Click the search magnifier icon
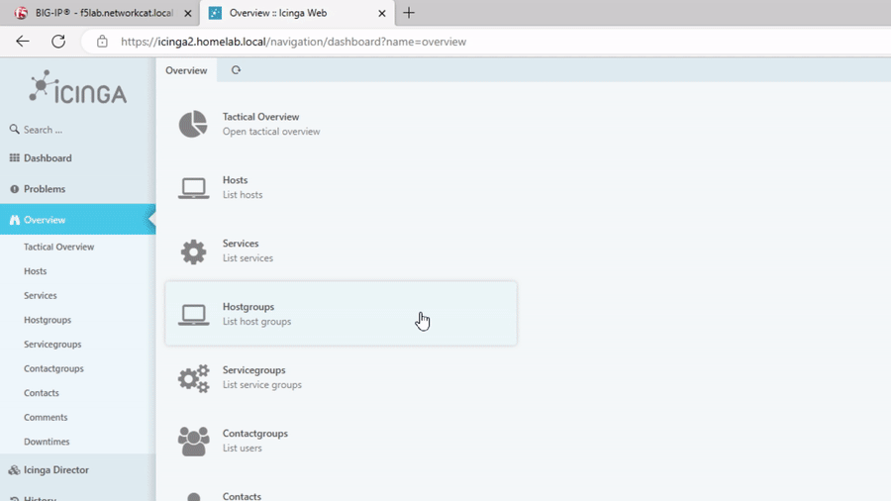 pos(14,130)
